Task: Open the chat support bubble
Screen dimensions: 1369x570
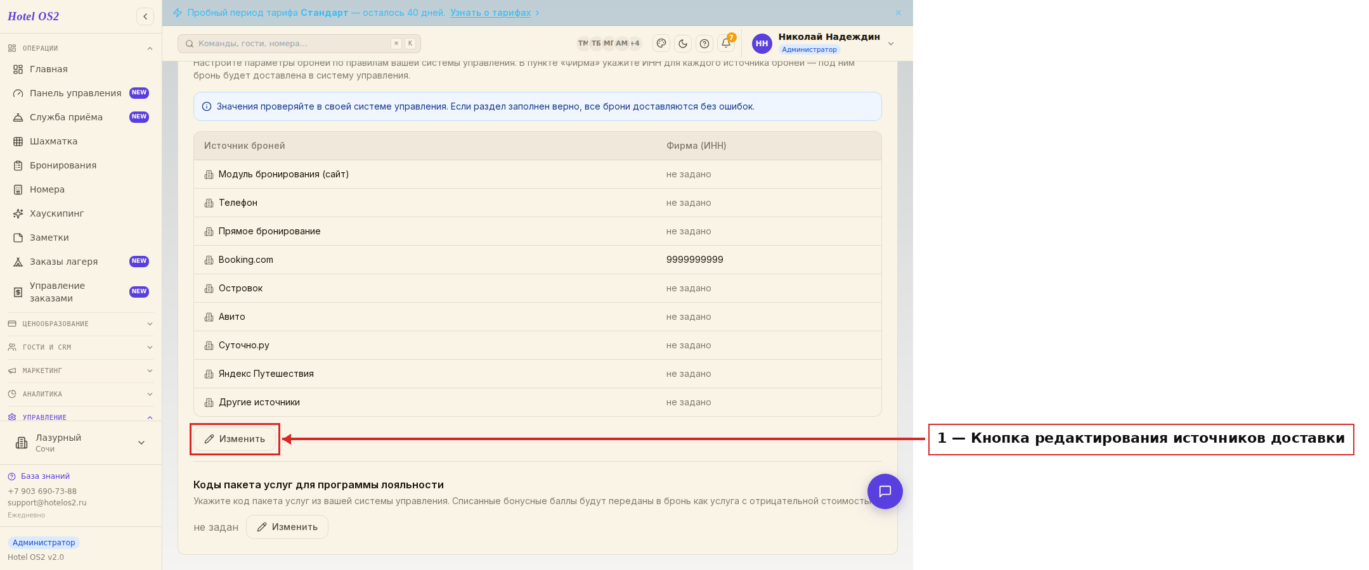Action: (885, 491)
